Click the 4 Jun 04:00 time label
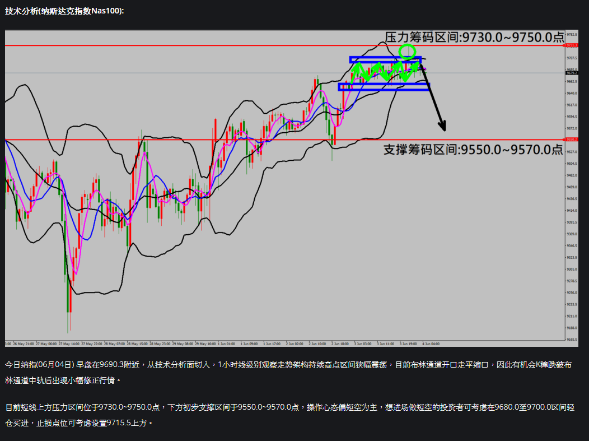The image size is (589, 441). (x=431, y=343)
